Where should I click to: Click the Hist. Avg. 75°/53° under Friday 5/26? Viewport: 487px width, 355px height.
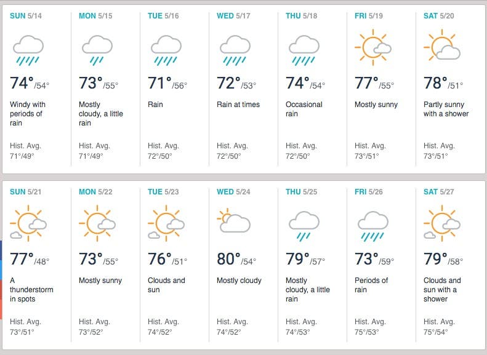(x=371, y=327)
